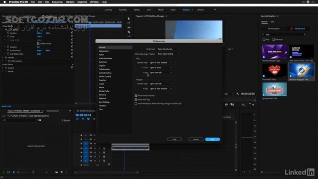Screen dimensions: 318x179
Task: Expand the Volume audio effect
Action: (3, 68)
